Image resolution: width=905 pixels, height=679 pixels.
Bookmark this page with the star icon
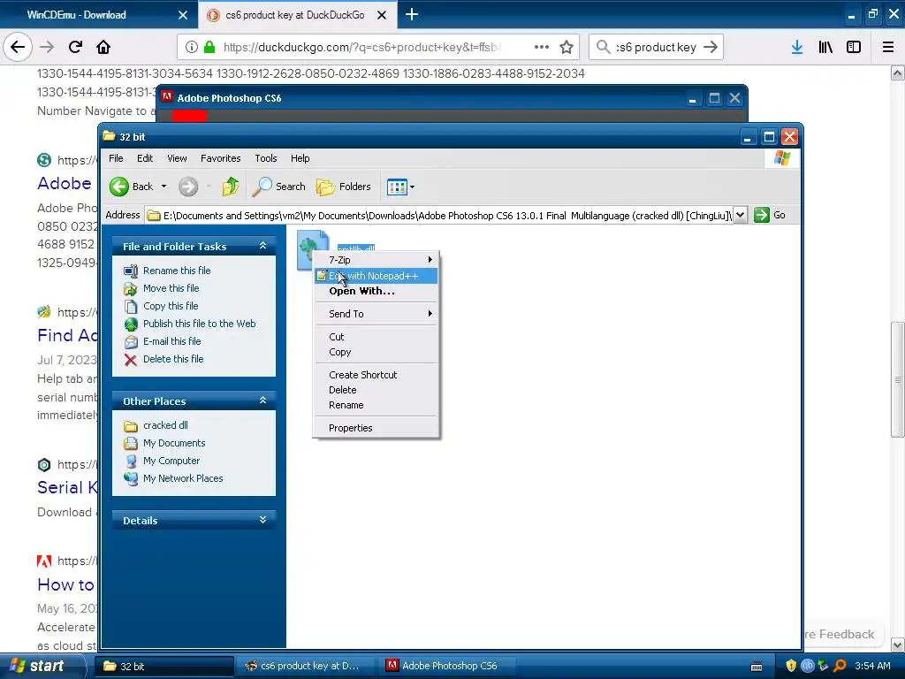[567, 47]
